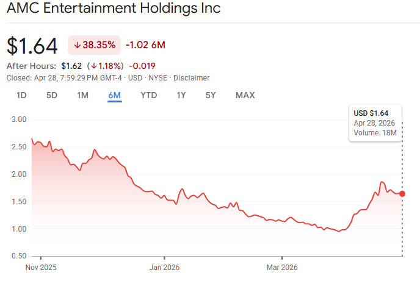Image resolution: width=420 pixels, height=281 pixels.
Task: Click the $1.64 current price
Action: coord(32,46)
